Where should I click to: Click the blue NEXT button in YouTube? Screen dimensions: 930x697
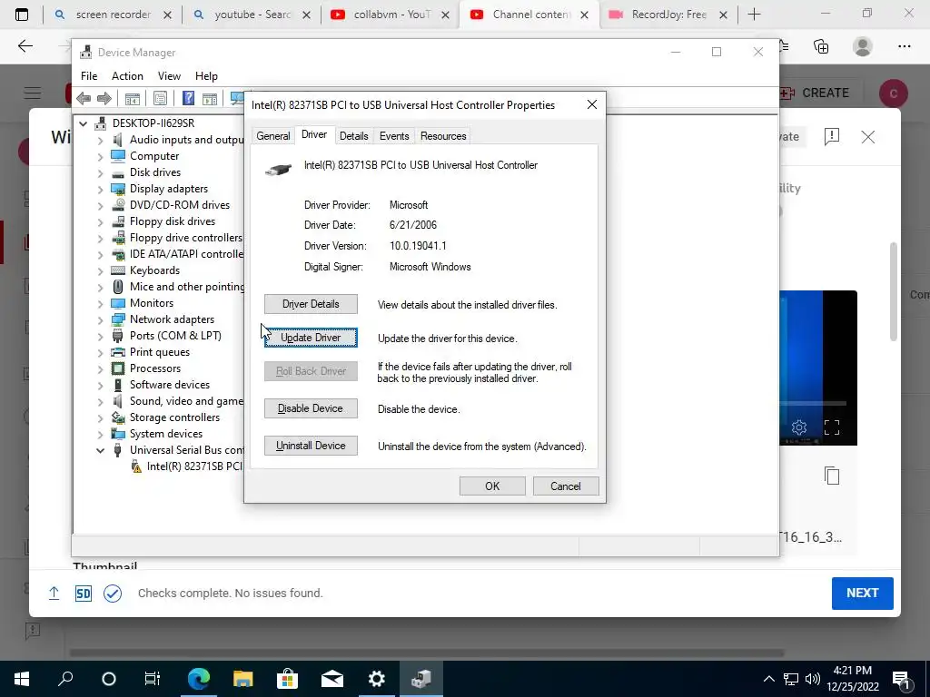tap(863, 594)
